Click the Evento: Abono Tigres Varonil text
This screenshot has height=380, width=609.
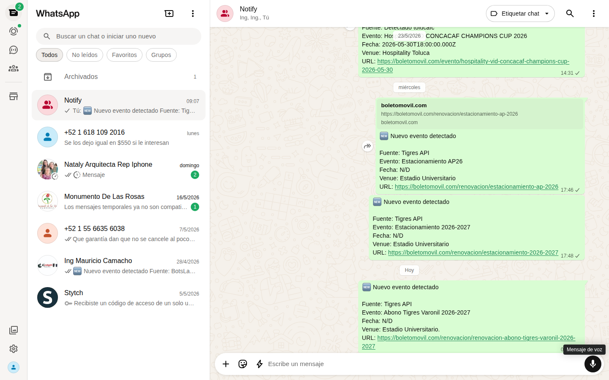[x=416, y=312]
